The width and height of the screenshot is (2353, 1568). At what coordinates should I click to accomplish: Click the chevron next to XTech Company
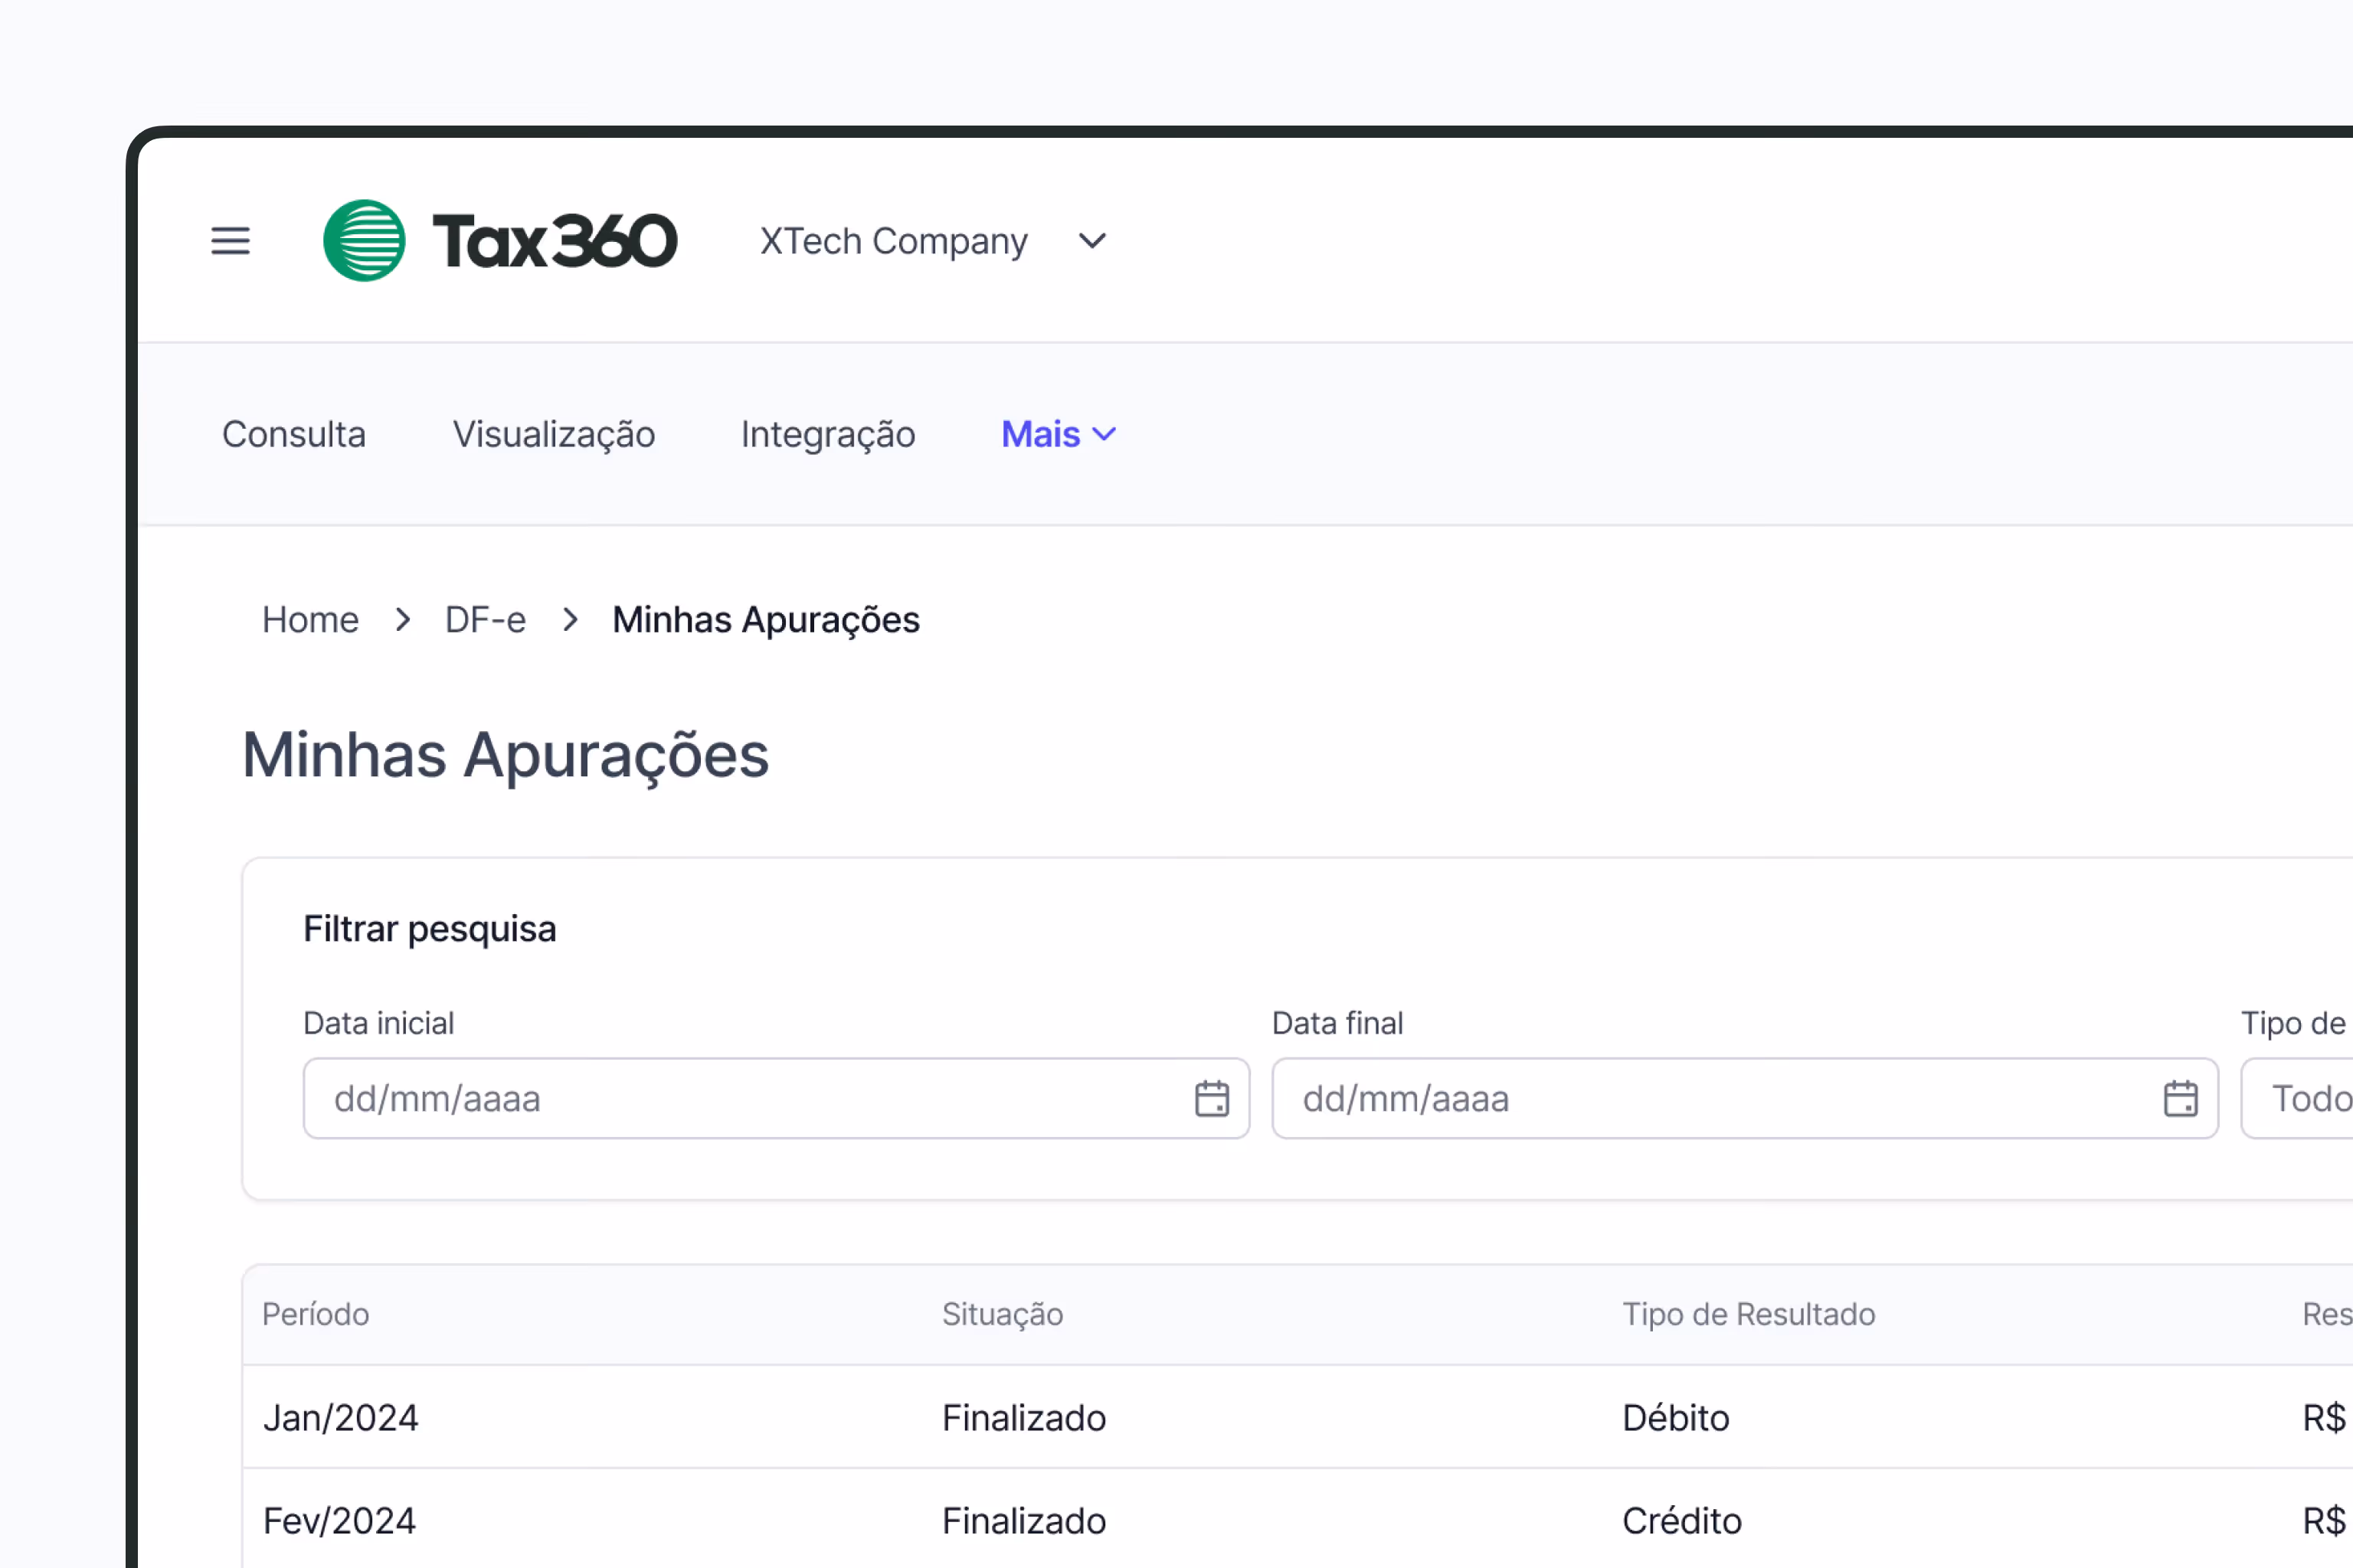point(1091,241)
